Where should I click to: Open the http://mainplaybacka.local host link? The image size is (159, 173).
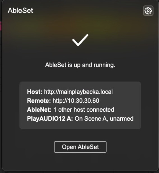pos(78,92)
